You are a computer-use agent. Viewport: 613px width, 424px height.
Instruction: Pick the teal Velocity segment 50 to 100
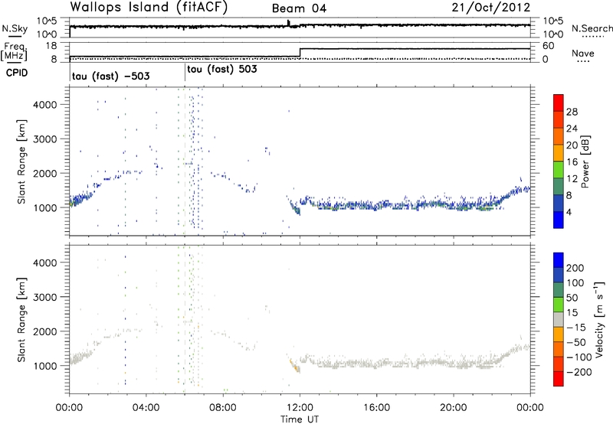coord(559,290)
